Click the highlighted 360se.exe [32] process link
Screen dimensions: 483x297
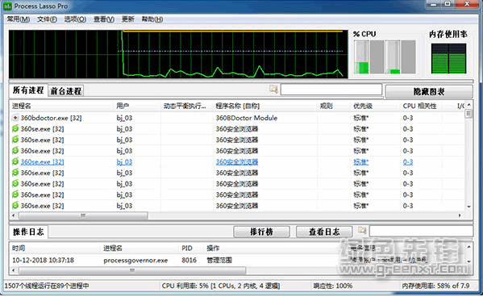(42, 161)
